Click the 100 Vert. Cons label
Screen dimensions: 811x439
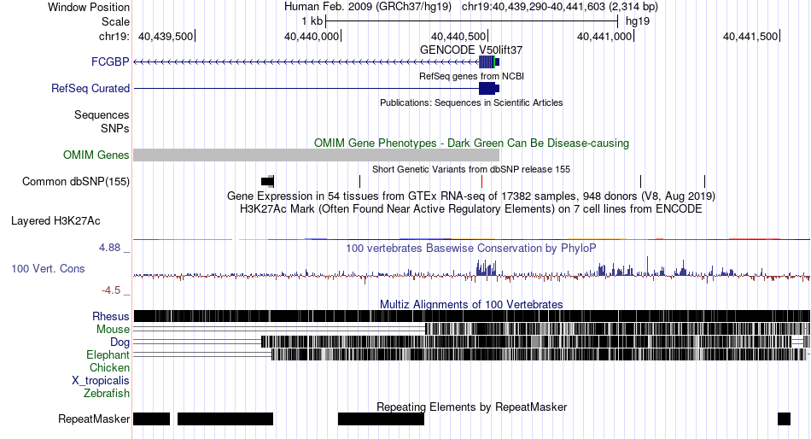pyautogui.click(x=48, y=268)
